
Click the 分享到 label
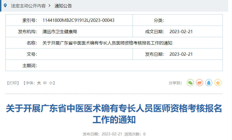[175, 83]
